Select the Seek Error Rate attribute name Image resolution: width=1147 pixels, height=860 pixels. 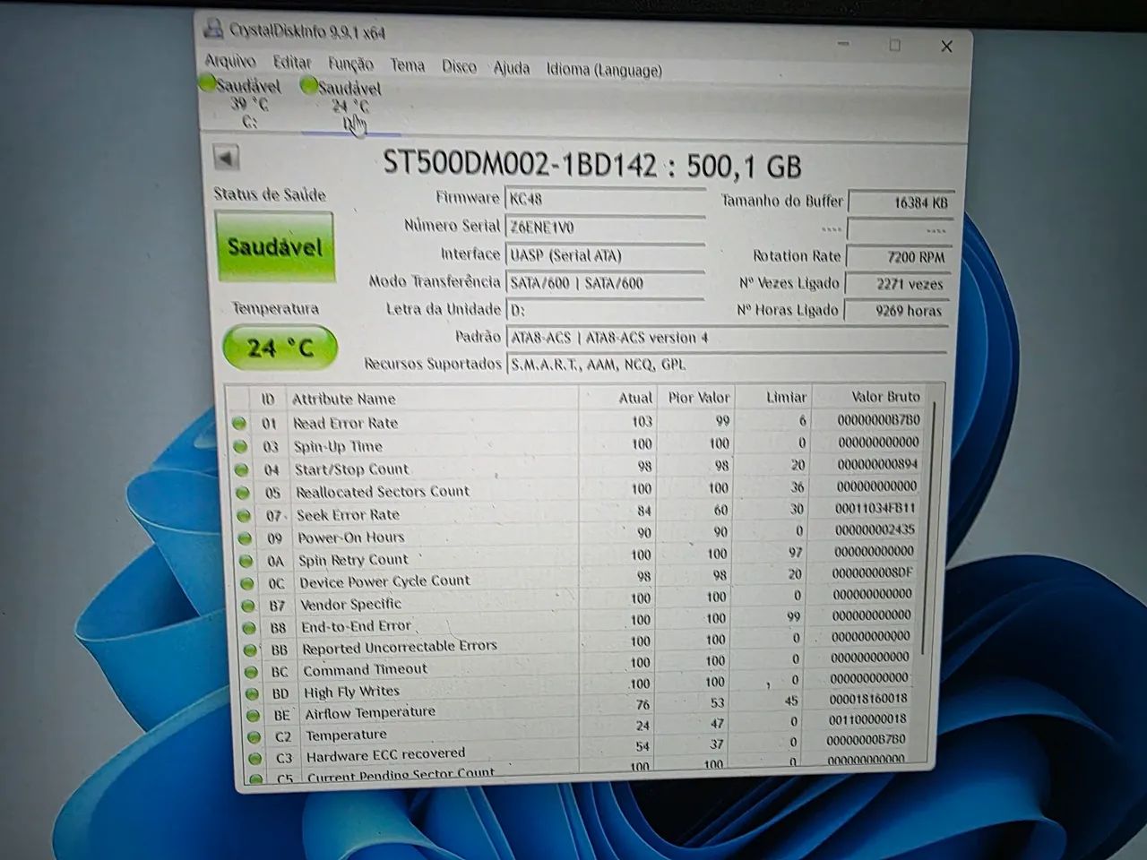[348, 515]
